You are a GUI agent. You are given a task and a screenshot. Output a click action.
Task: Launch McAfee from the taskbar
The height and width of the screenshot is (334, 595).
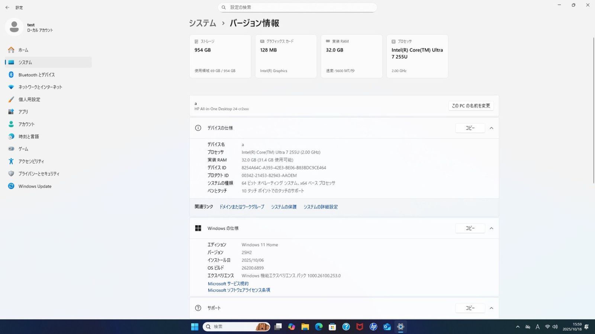(x=359, y=327)
